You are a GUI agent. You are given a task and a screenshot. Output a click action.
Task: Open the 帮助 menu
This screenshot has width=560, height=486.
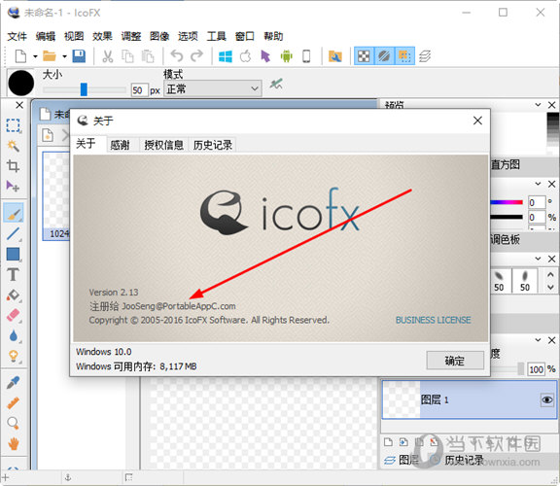tap(273, 36)
